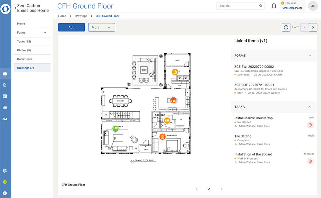Click the clock icon for Install Marble Countertop
The image size is (321, 198).
pos(310,125)
